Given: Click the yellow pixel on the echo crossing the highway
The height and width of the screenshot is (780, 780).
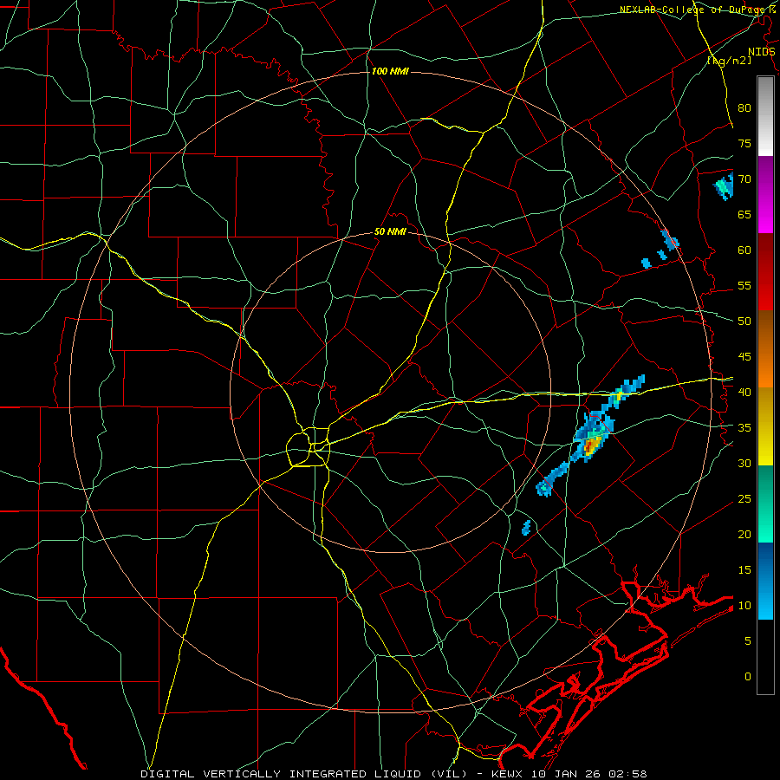Looking at the screenshot, I should (x=620, y=396).
